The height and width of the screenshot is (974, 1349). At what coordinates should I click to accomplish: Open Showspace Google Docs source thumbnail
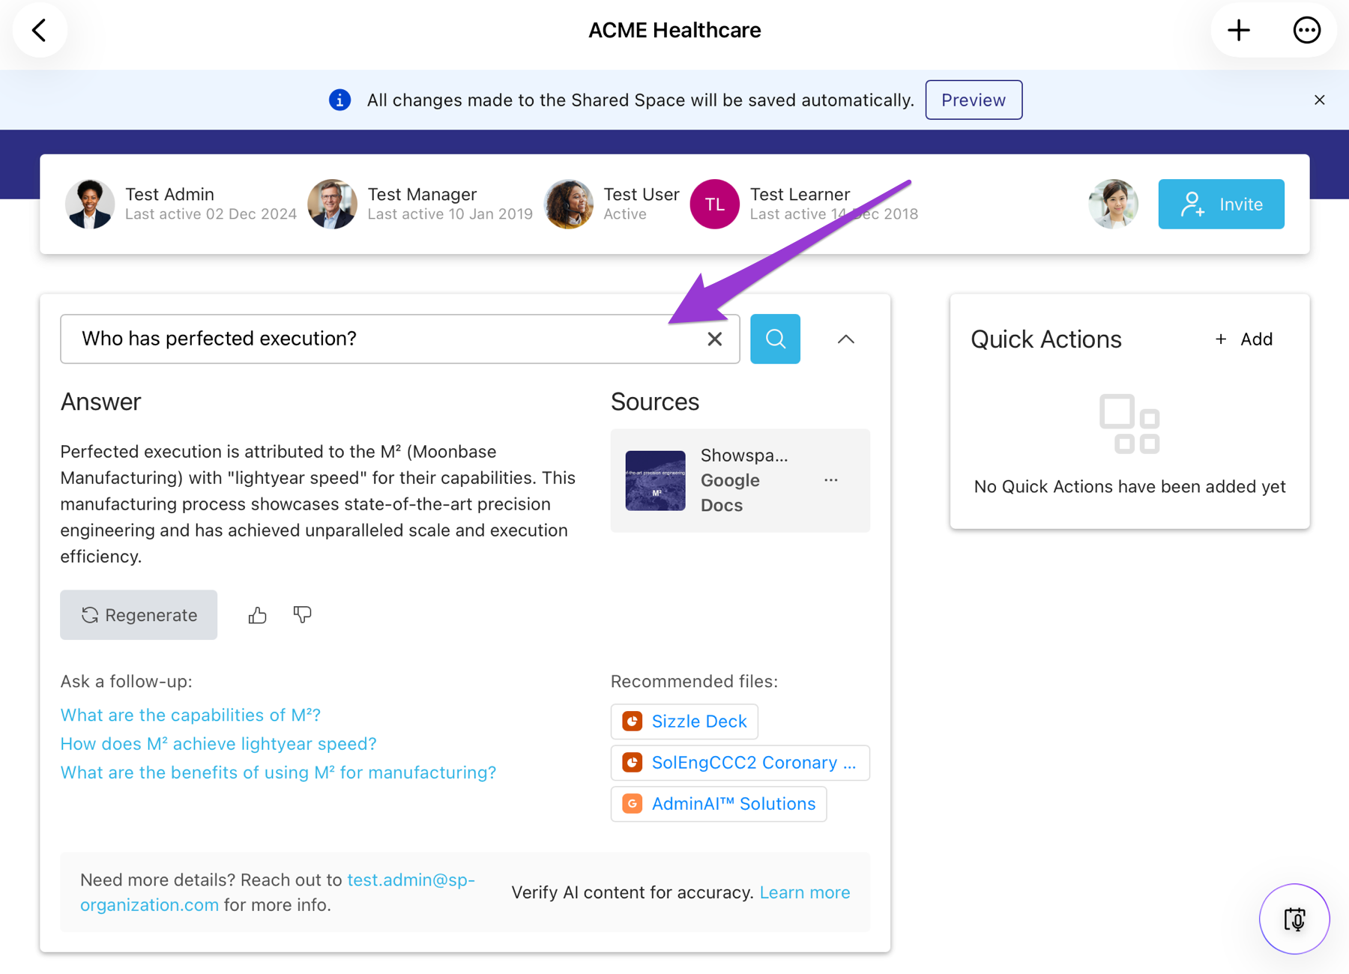pos(655,480)
